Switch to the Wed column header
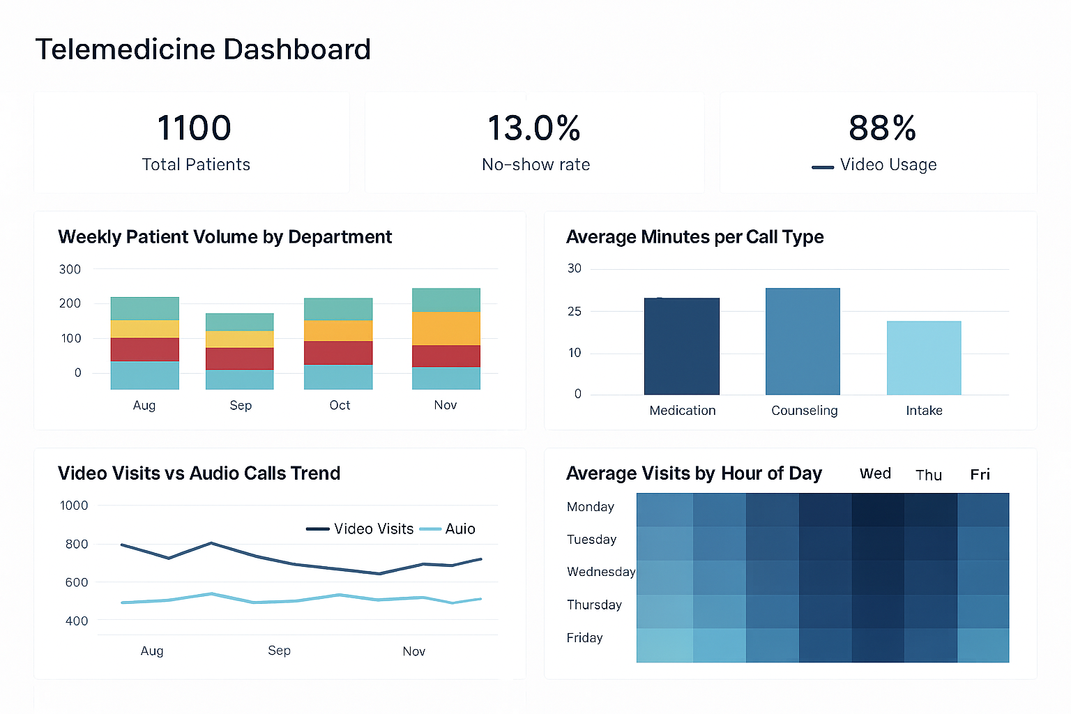The width and height of the screenshot is (1071, 714). click(875, 473)
